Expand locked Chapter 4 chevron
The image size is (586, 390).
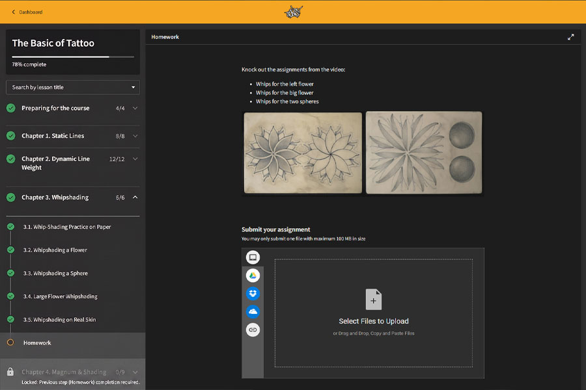(x=135, y=372)
